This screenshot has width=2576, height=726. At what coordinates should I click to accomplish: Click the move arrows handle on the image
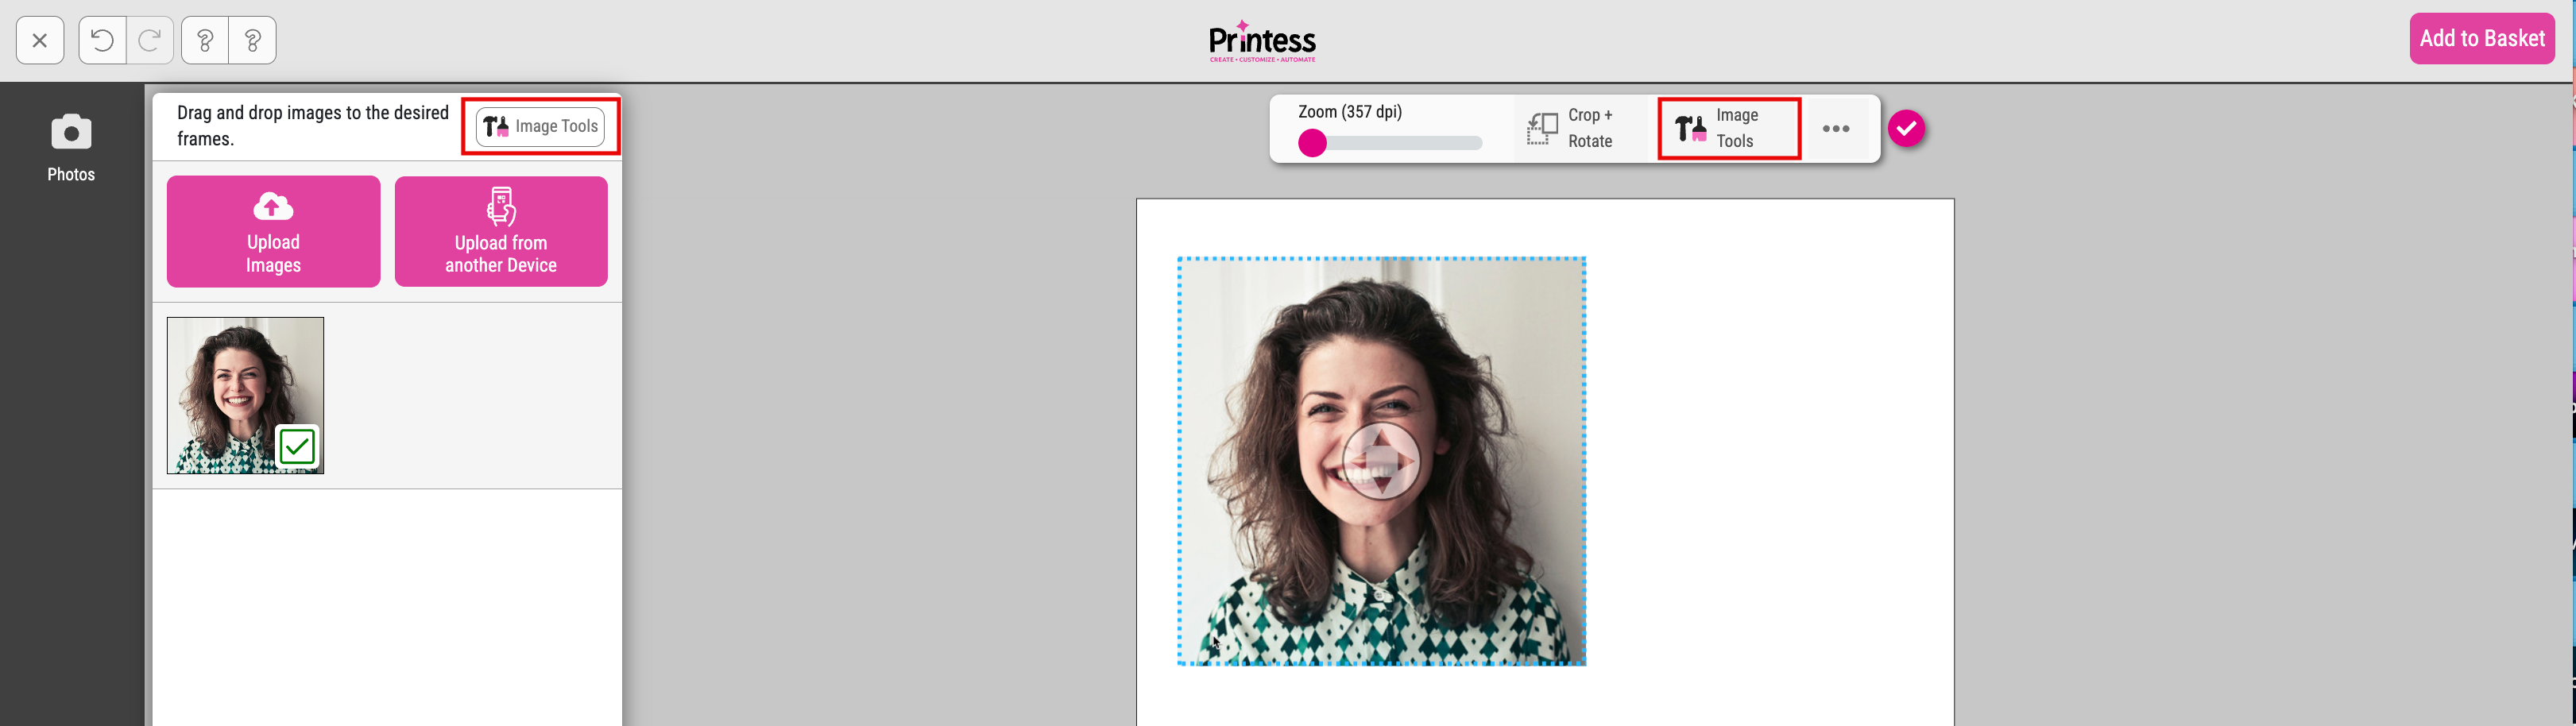pyautogui.click(x=1380, y=461)
